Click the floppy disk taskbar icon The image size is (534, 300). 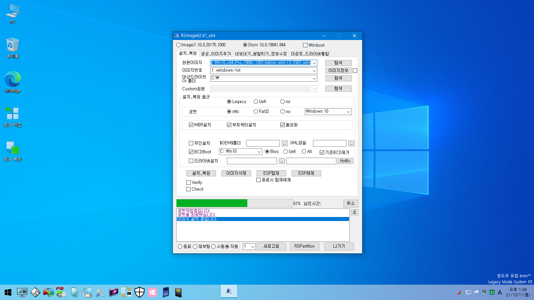[35, 293]
